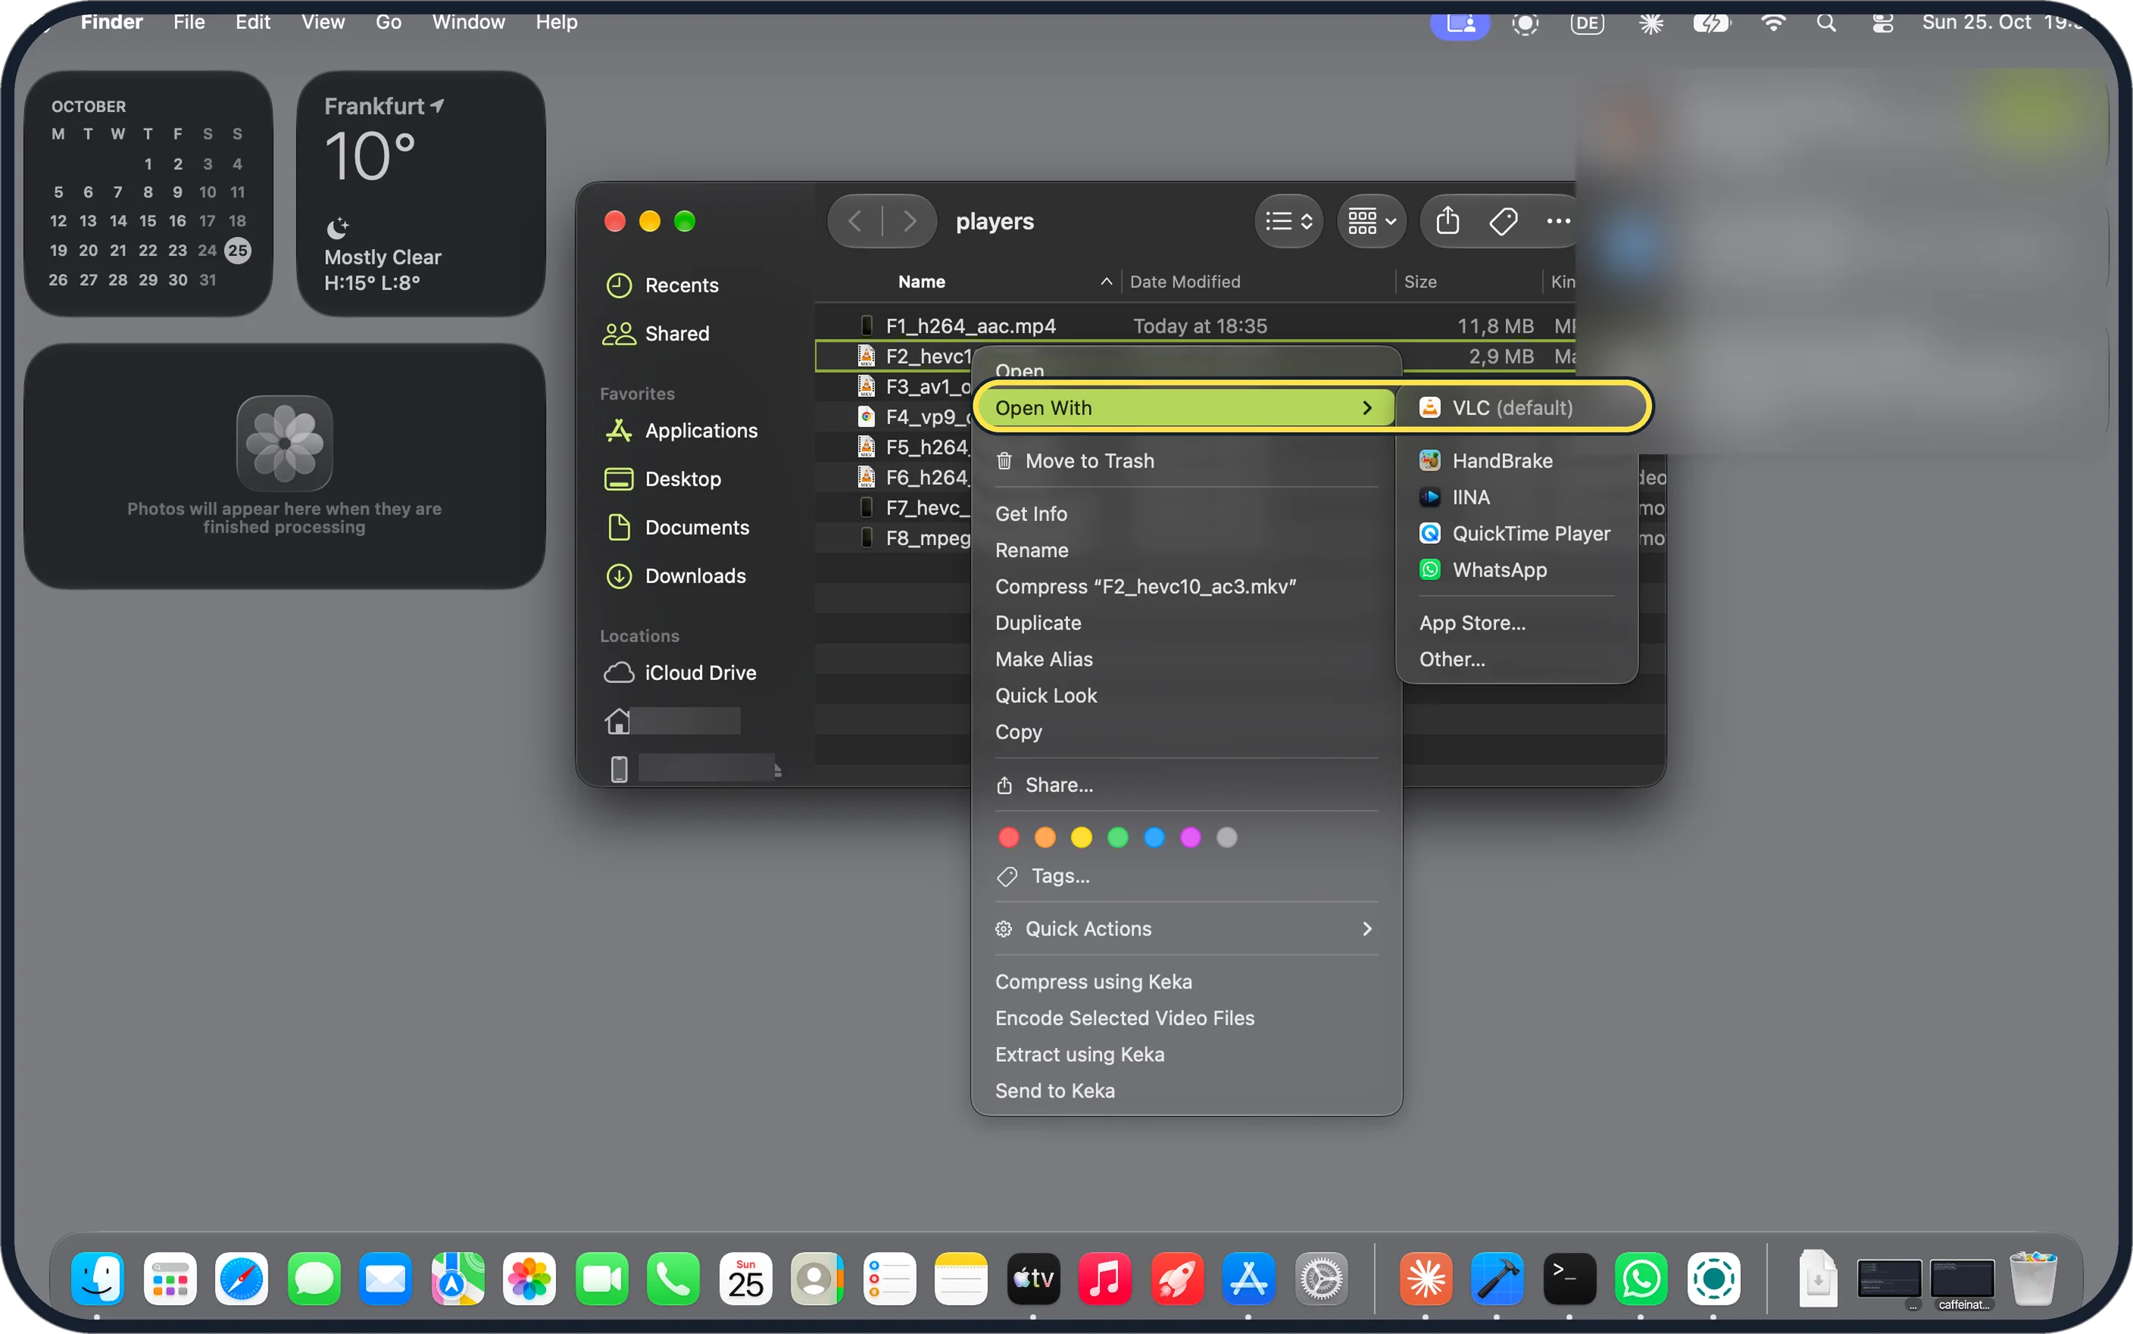Open the file with IINA

point(1517,497)
